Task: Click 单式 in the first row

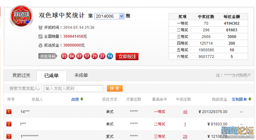Action: (x=110, y=112)
